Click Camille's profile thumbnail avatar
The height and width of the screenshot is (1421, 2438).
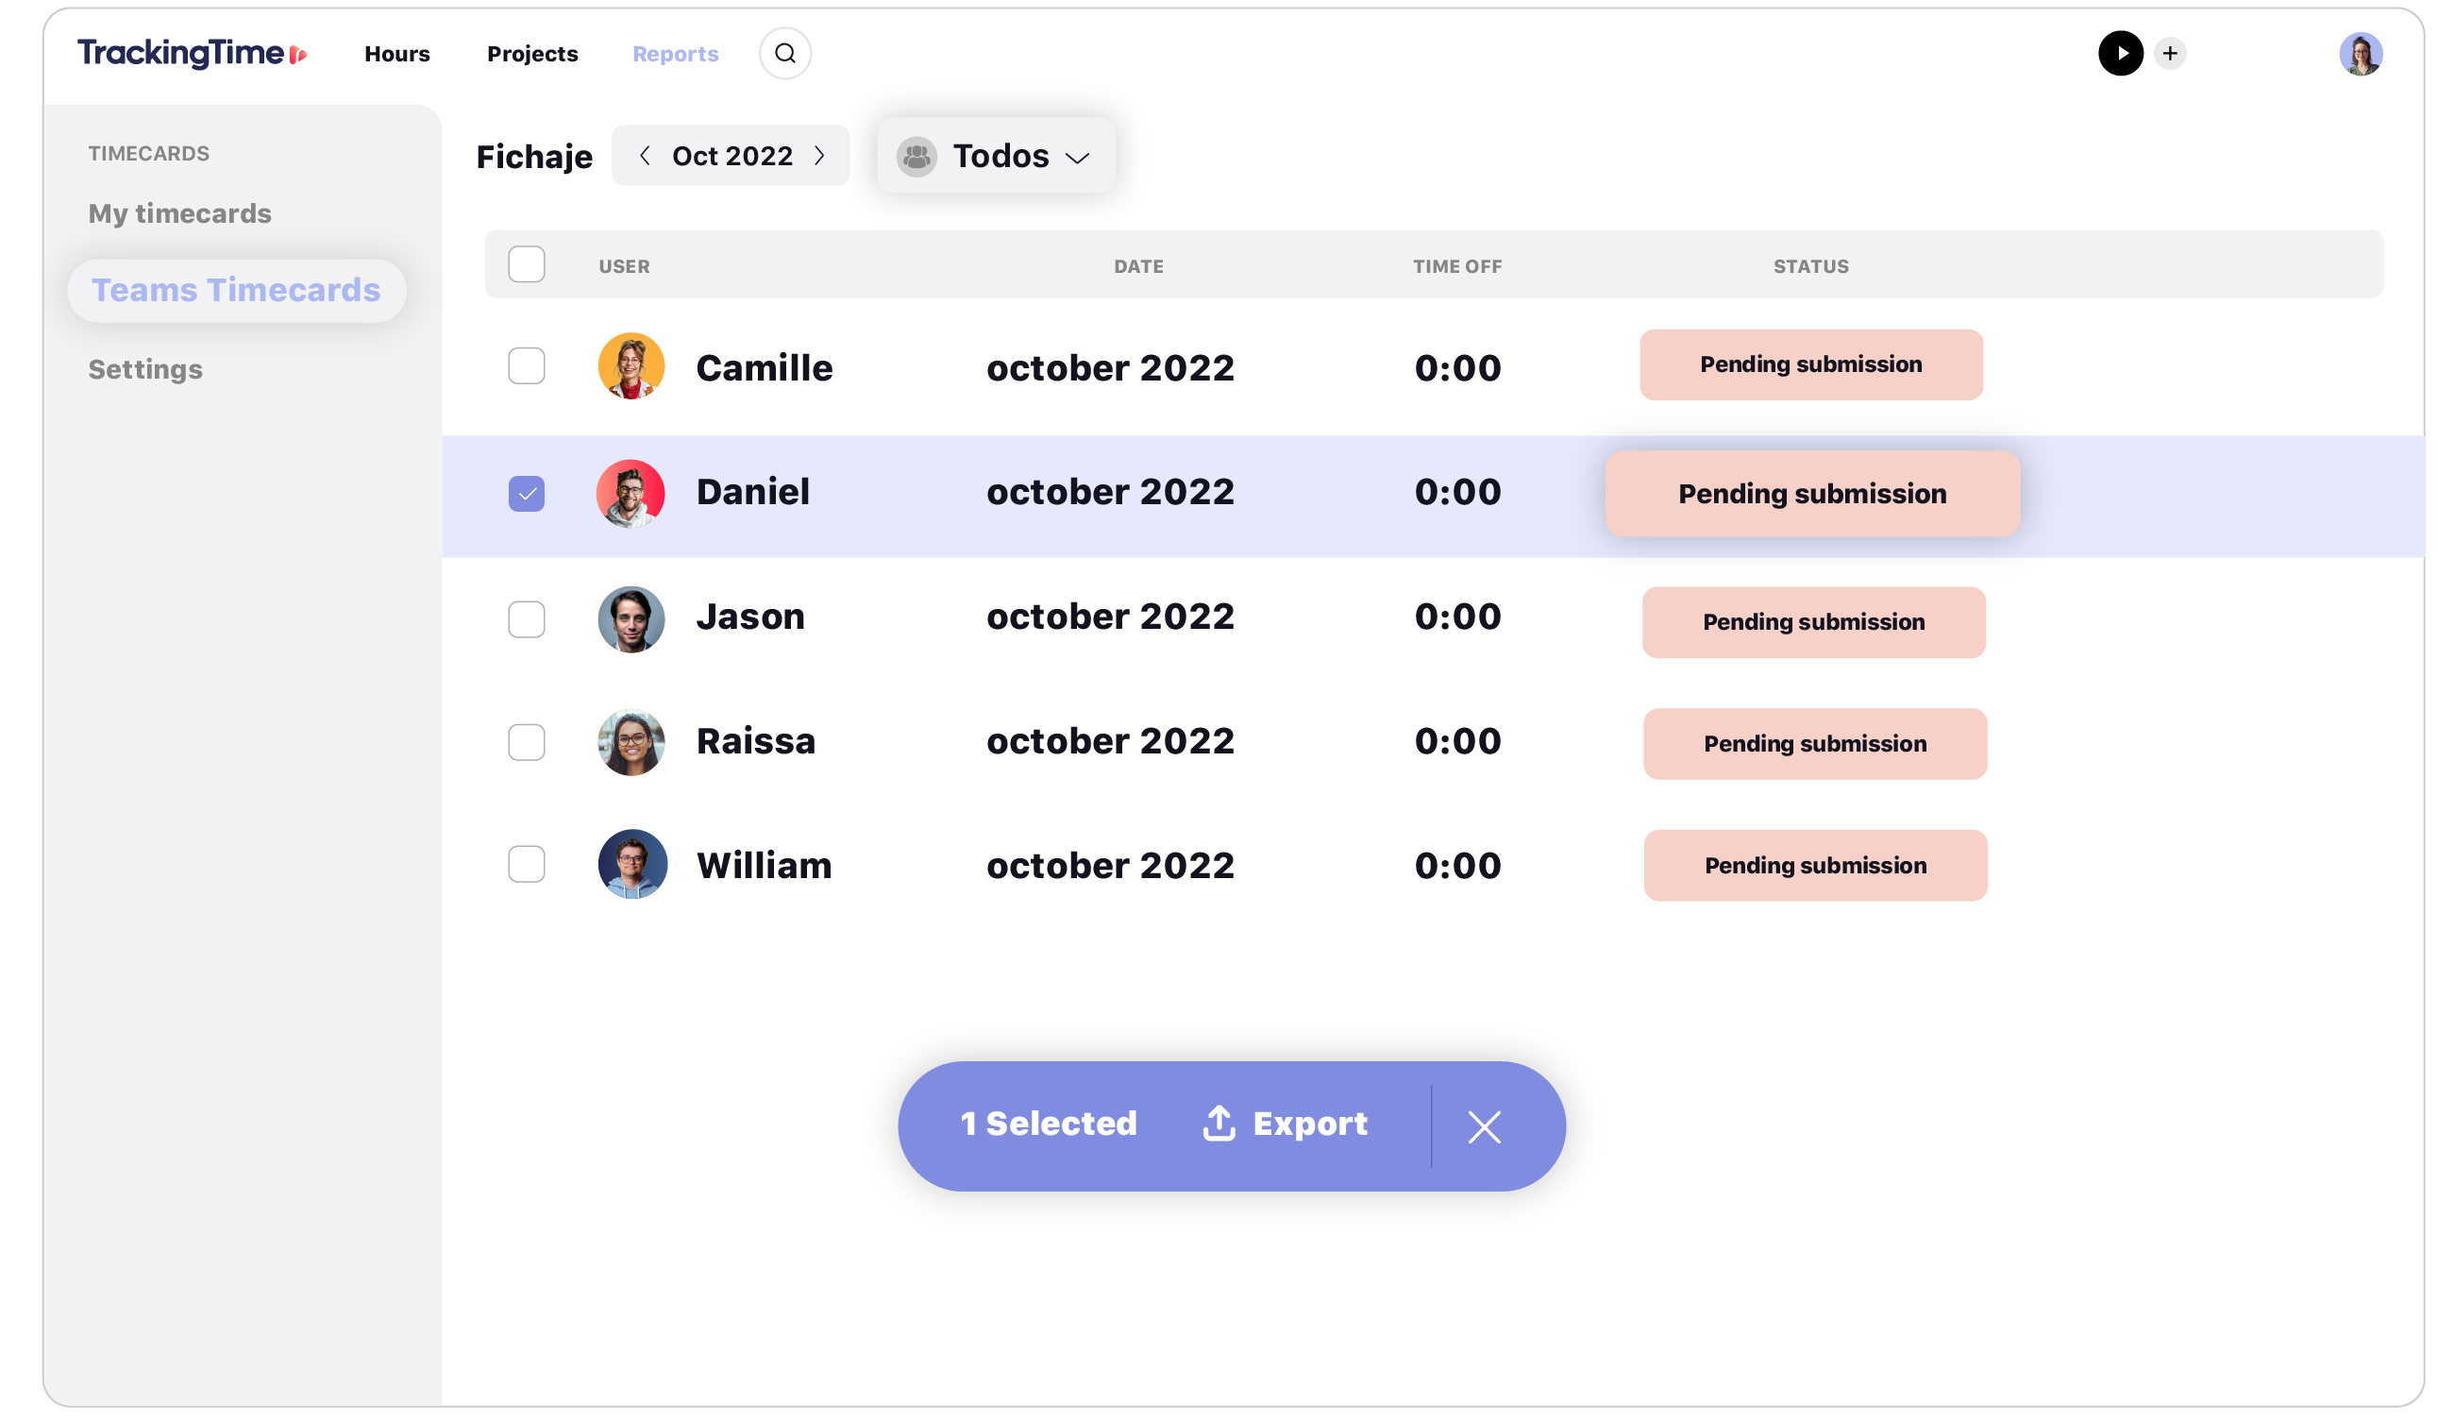tap(632, 365)
